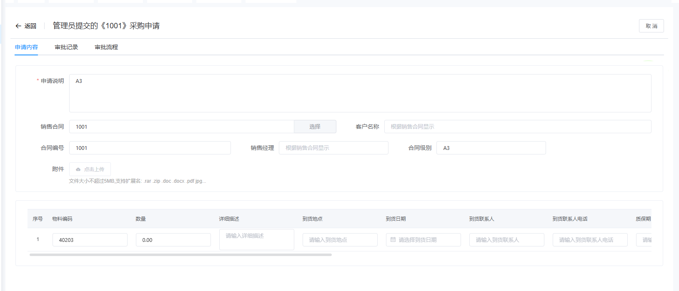Switch to the 审批记录 tab
This screenshot has height=291, width=679.
tap(66, 47)
